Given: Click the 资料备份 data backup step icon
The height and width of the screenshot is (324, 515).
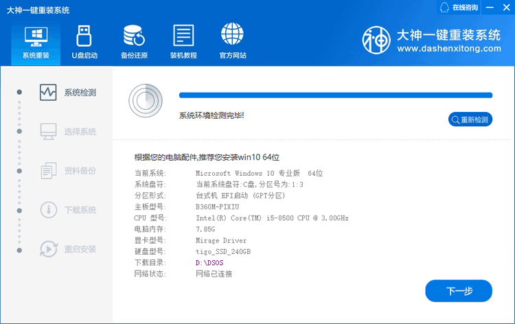Looking at the screenshot, I should 48,171.
